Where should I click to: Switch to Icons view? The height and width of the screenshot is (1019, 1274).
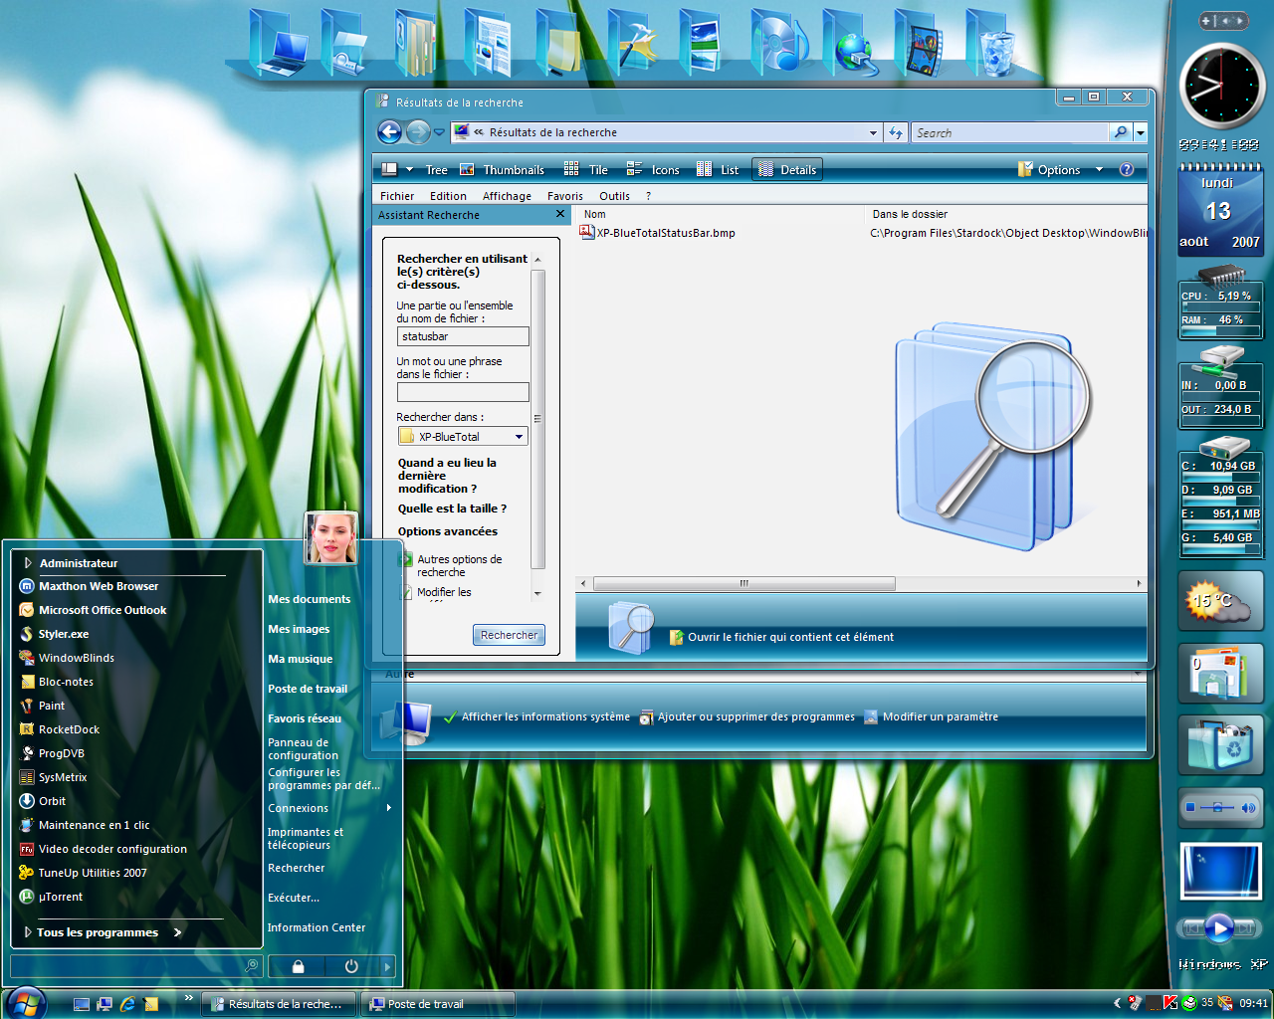tap(653, 169)
